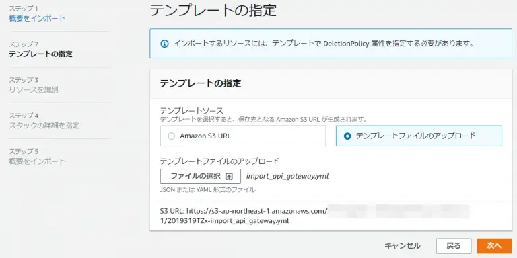The image size is (517, 258).
Task: Click the 戻る button
Action: pyautogui.click(x=453, y=246)
